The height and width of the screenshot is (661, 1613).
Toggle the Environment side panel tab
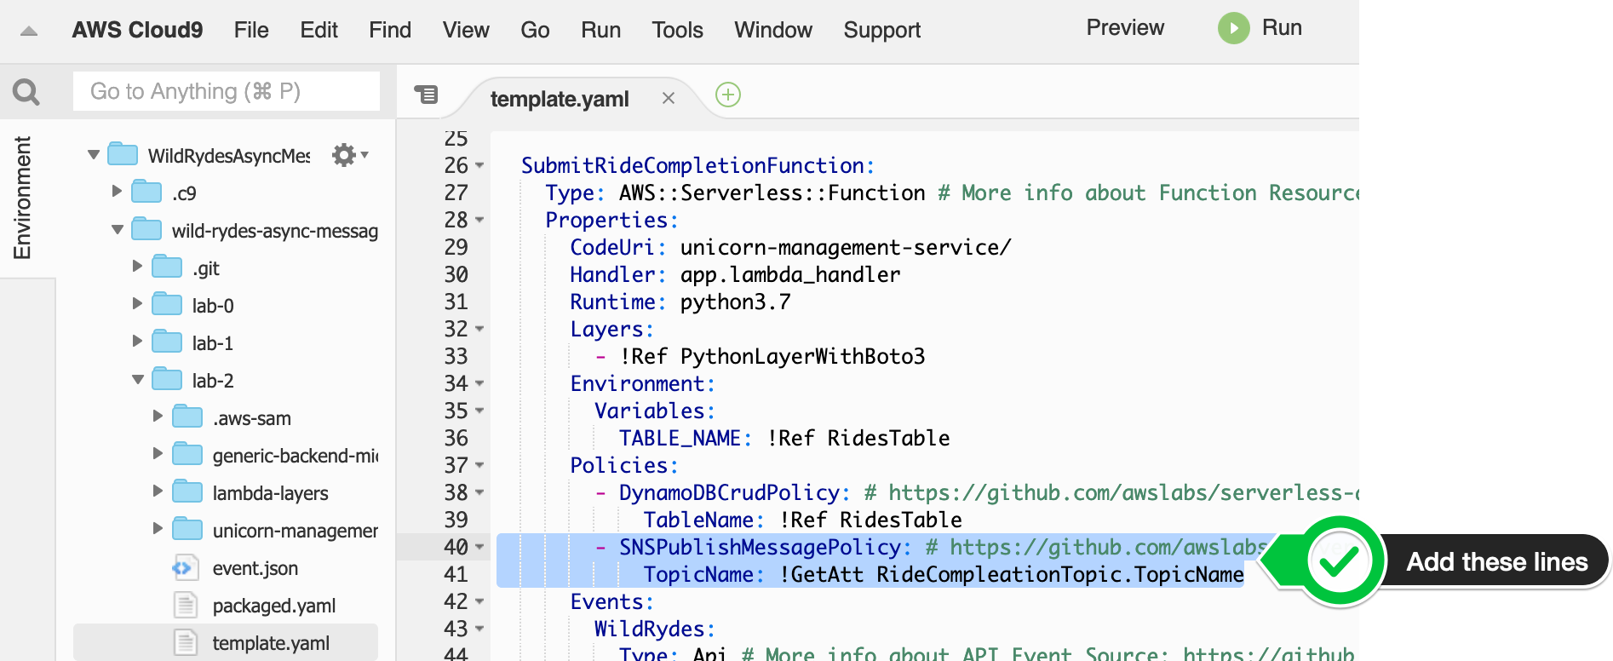point(23,198)
